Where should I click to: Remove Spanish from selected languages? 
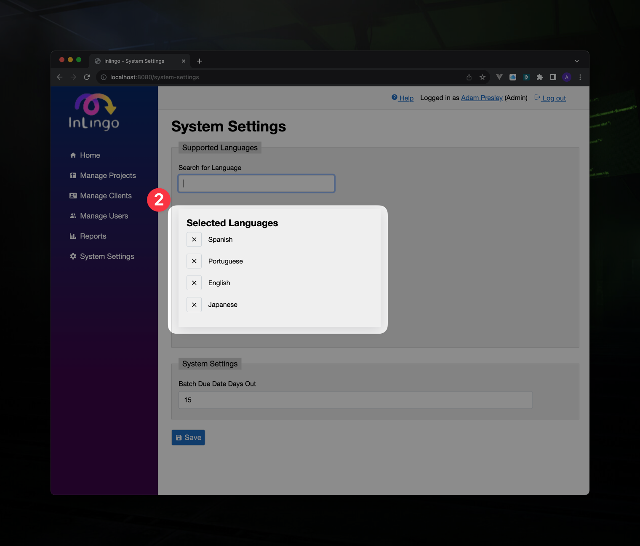coord(194,239)
